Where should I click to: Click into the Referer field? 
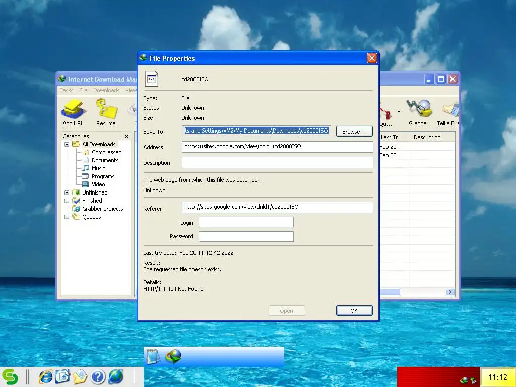[278, 207]
